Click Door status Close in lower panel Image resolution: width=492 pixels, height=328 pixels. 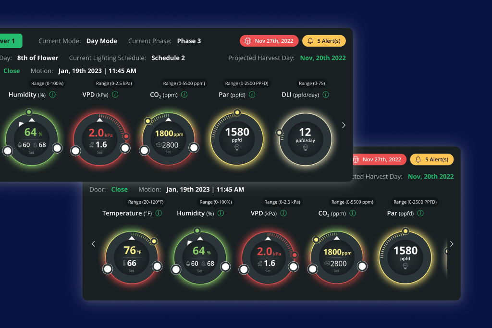point(119,189)
